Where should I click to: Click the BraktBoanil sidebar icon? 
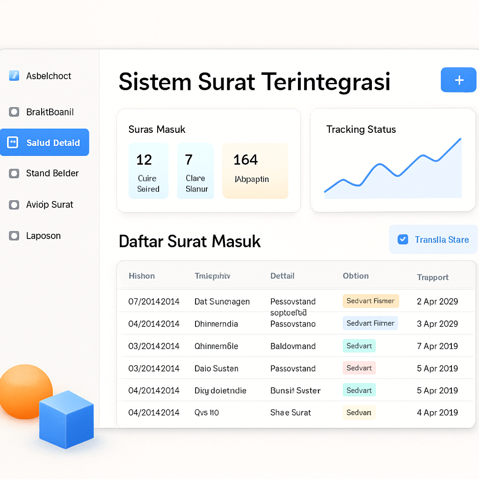tap(14, 112)
